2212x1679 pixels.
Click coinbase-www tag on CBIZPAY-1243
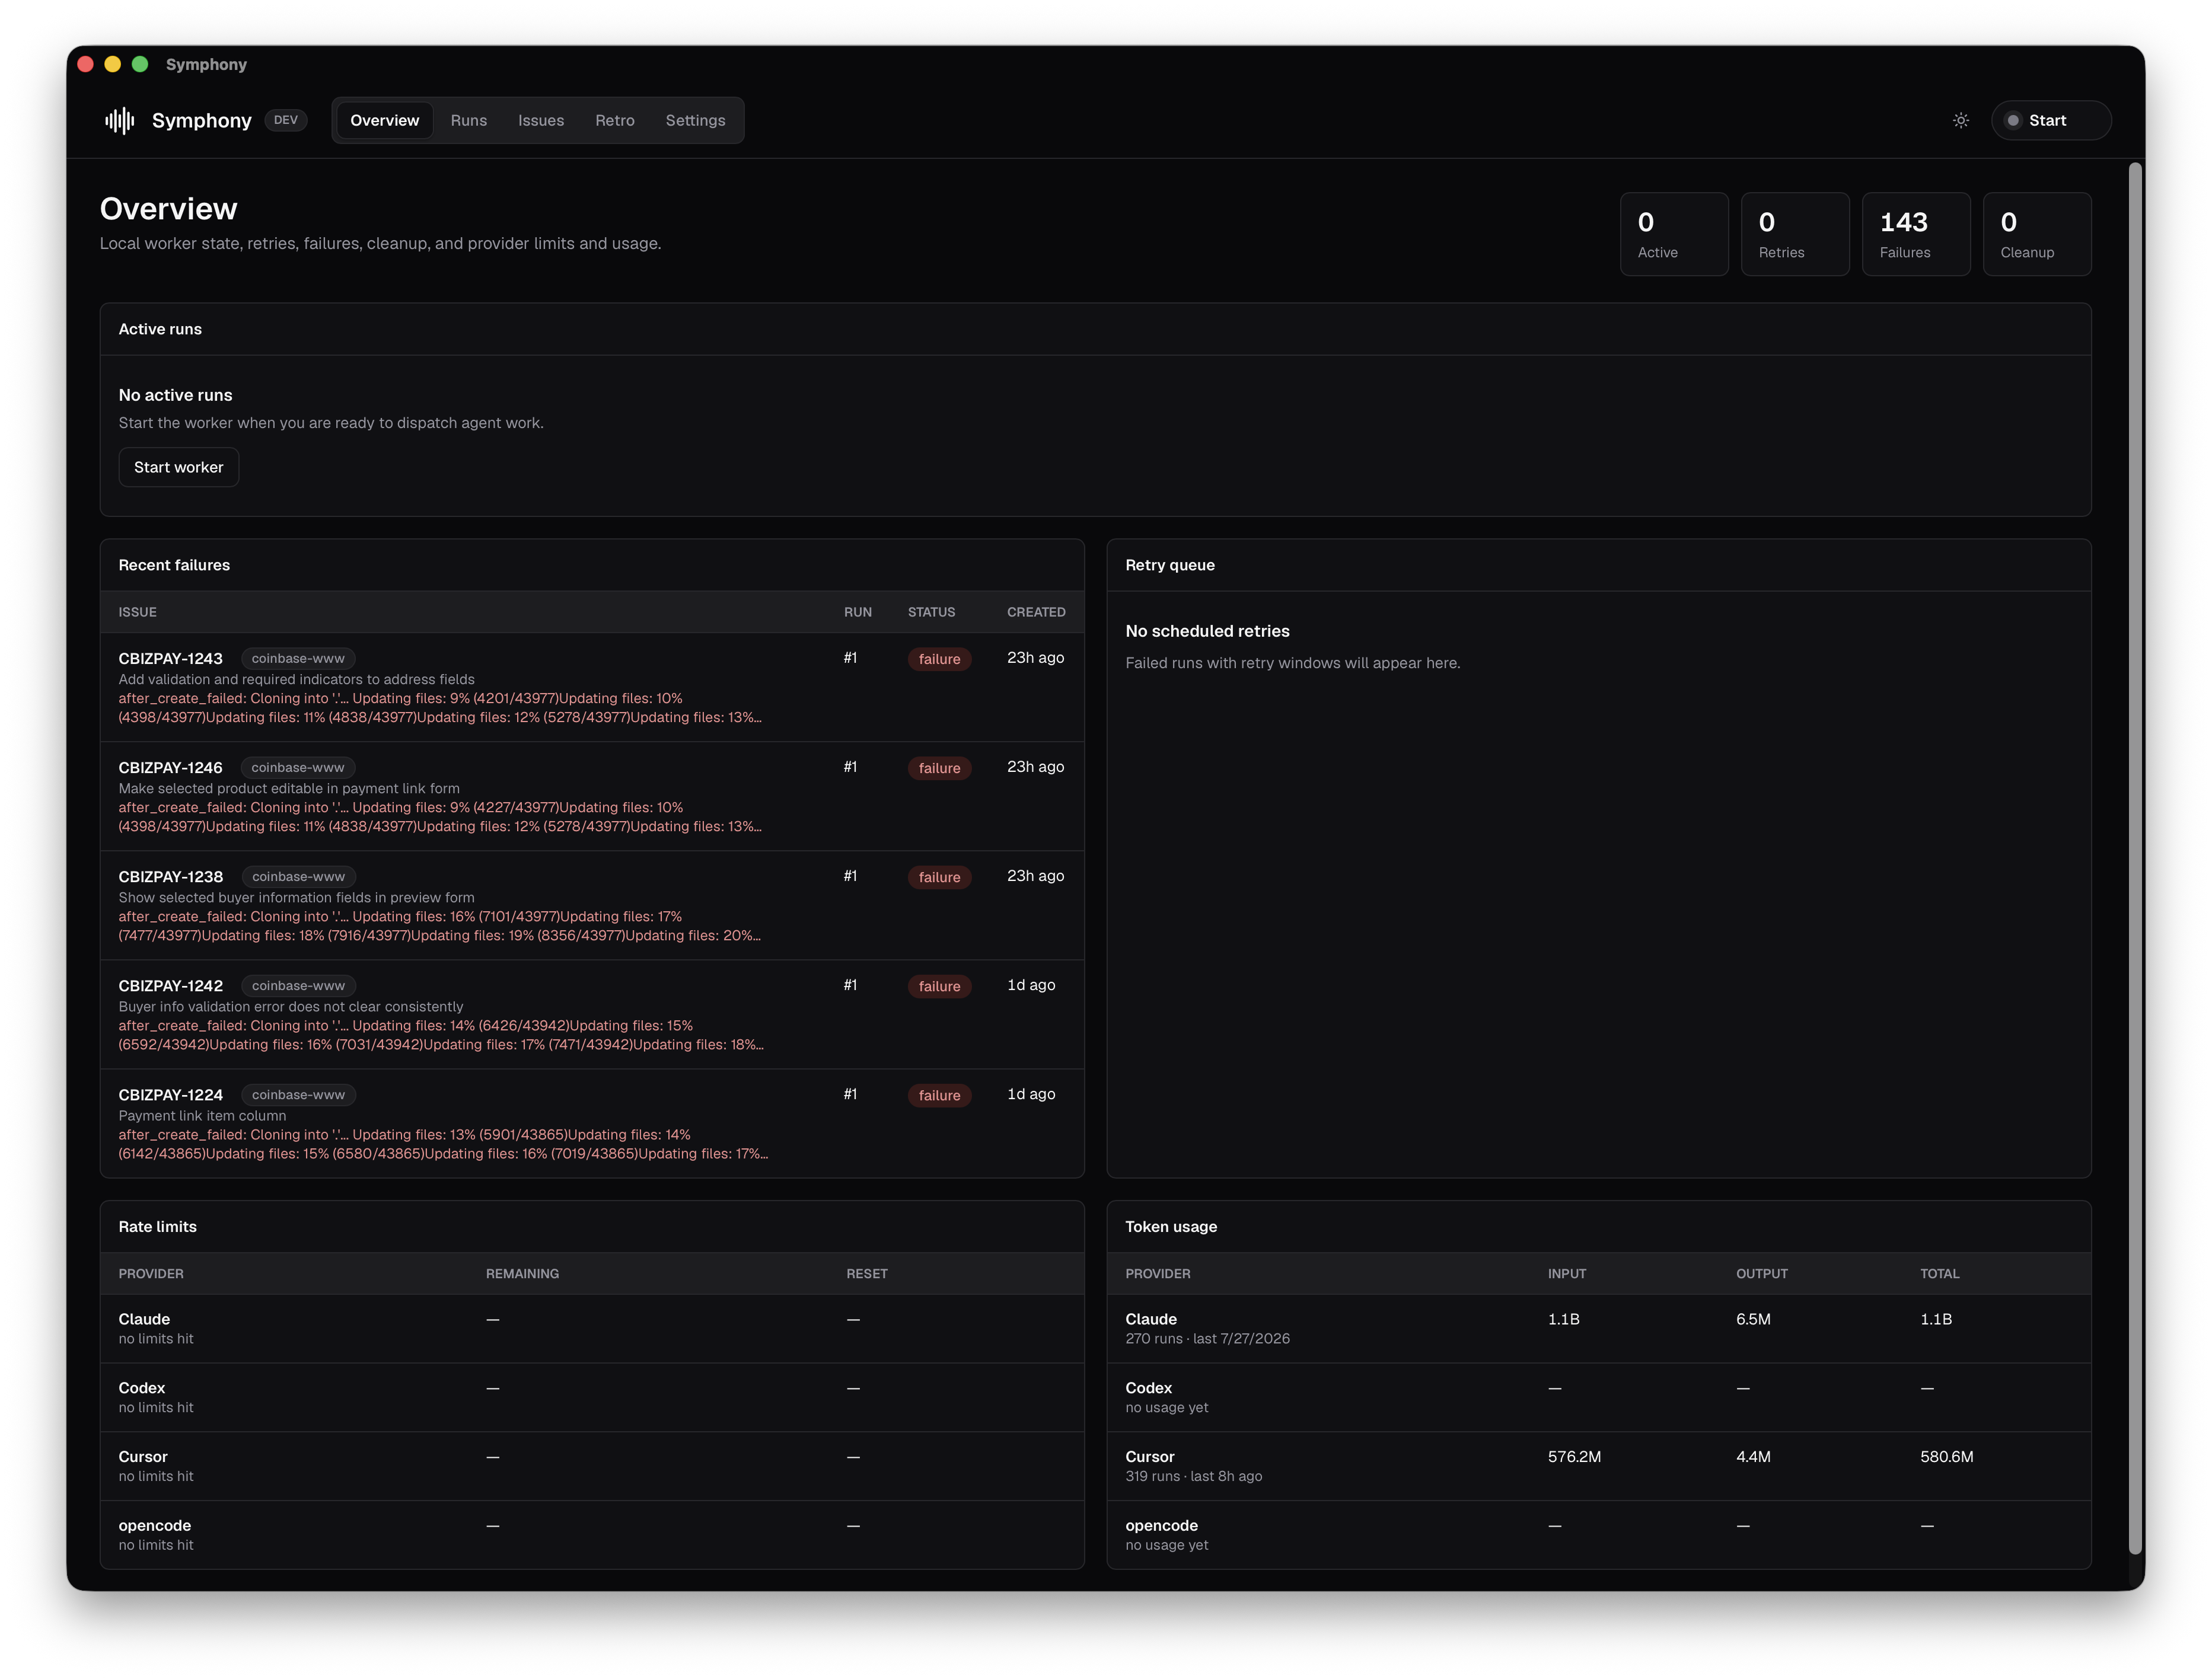[x=298, y=658]
